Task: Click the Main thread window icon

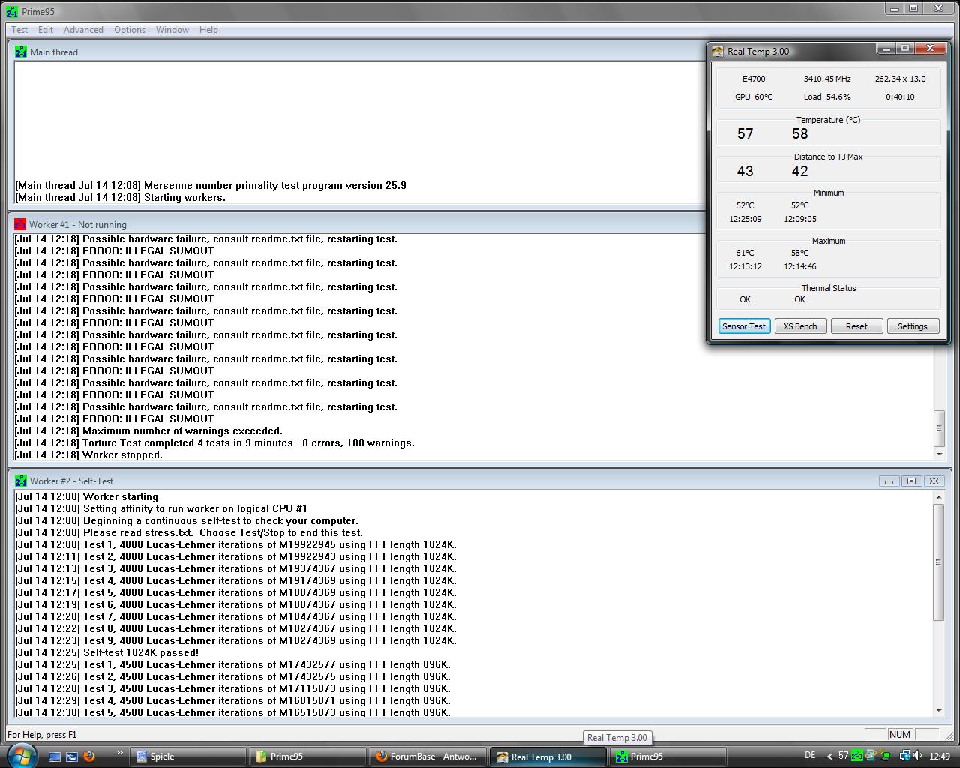Action: (20, 52)
